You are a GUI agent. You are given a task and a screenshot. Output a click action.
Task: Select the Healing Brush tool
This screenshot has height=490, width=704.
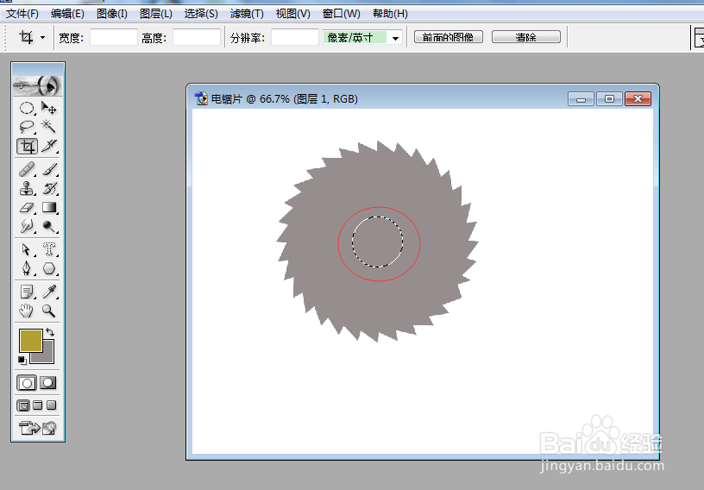click(27, 170)
